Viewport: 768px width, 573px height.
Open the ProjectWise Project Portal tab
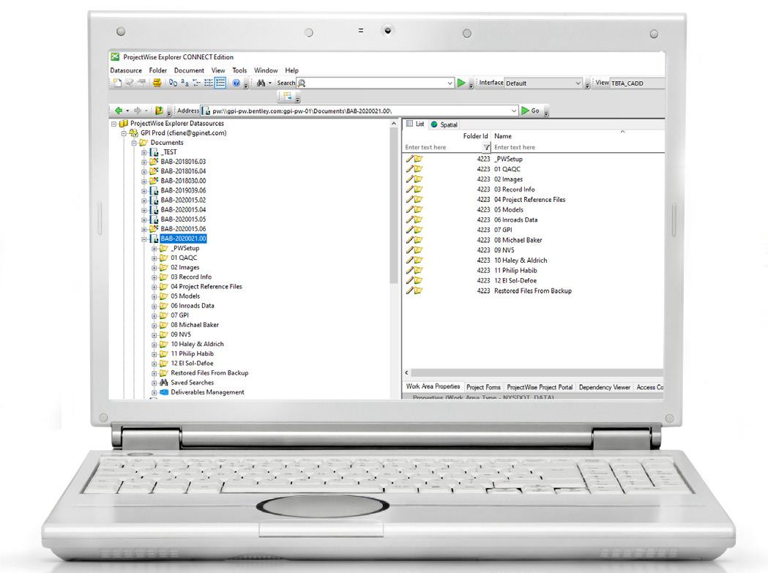pyautogui.click(x=540, y=387)
